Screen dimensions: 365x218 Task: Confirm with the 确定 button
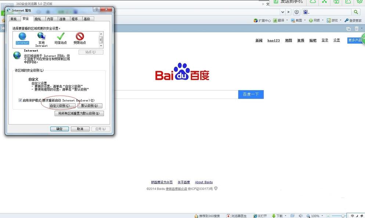[59, 129]
